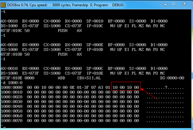Click the ADD [BX+SI],AL instruction
Screen dimensions: 193x130
click(x=79, y=78)
